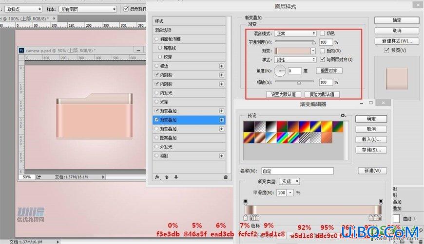The height and width of the screenshot is (244, 424).
Task: Select 图案叠加 in styles list
Action: tap(189, 138)
